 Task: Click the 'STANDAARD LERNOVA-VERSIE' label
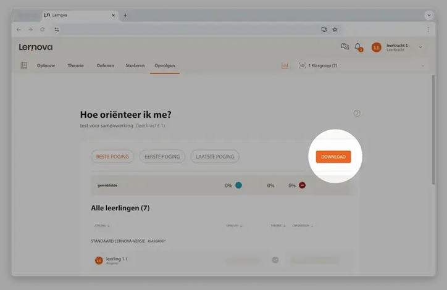[x=118, y=241]
